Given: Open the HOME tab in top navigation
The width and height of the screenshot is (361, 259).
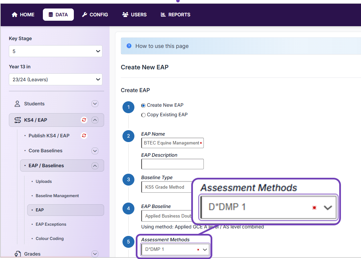Looking at the screenshot, I should point(23,15).
